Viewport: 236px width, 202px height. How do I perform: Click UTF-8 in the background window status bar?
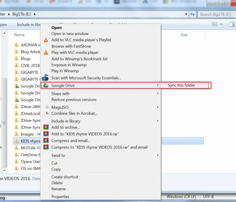208,196
